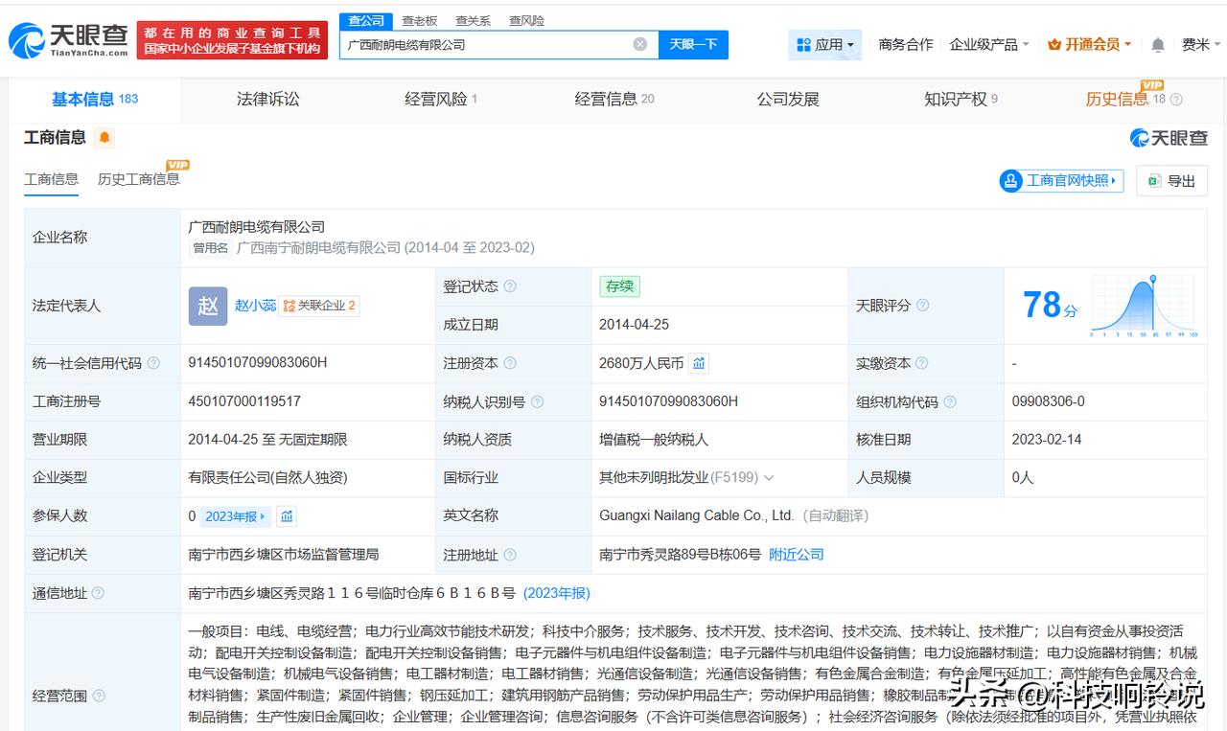Click the organization code 09908306-0
This screenshot has width=1227, height=731.
point(1049,401)
